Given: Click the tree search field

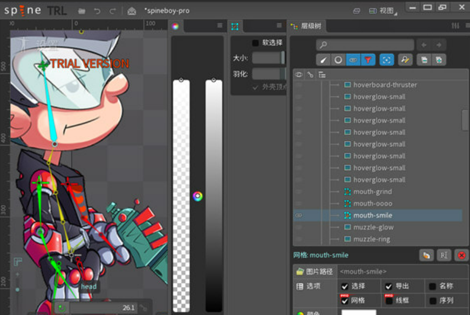Looking at the screenshot, I should 365,45.
